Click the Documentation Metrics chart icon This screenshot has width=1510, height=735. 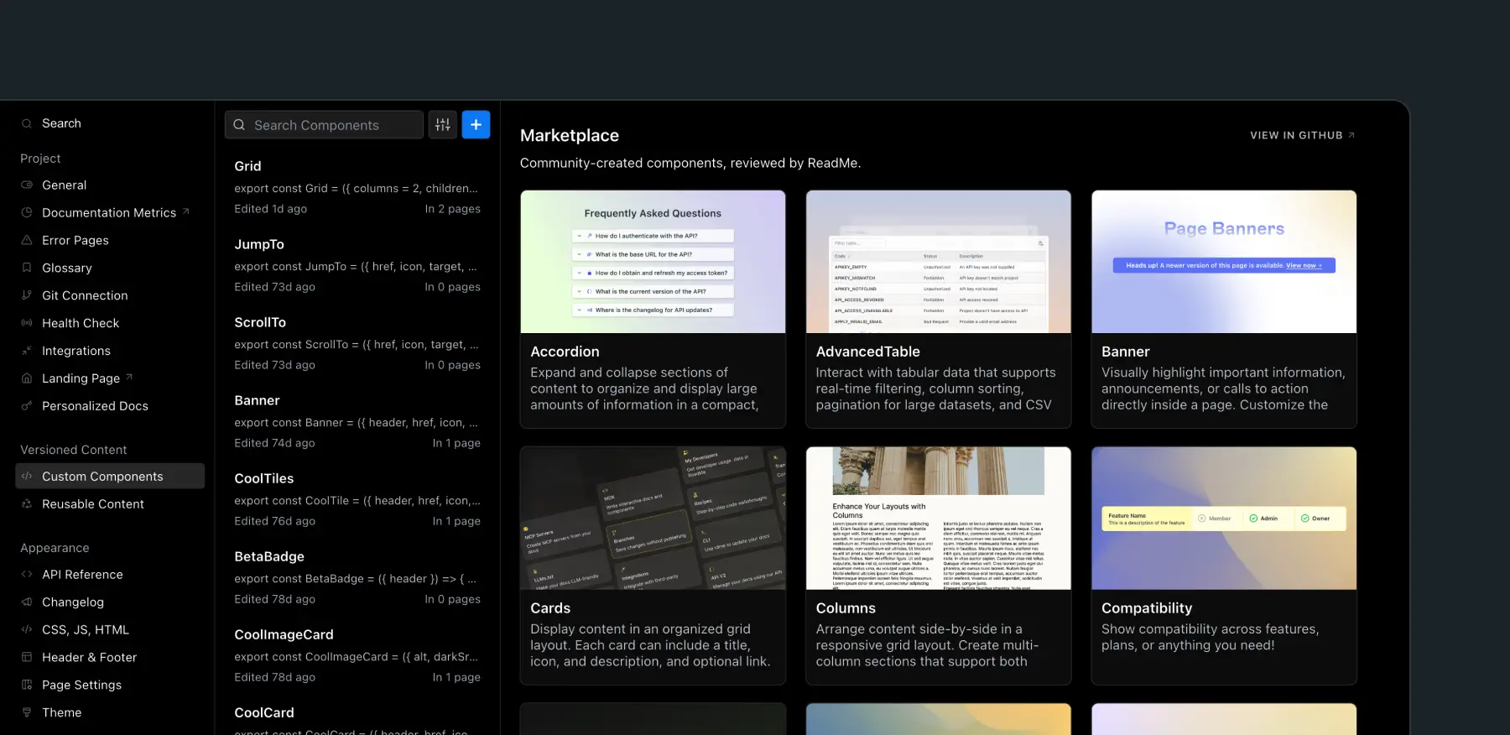point(27,212)
